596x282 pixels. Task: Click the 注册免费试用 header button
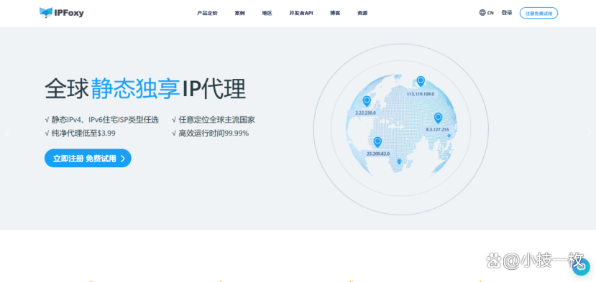tap(538, 13)
